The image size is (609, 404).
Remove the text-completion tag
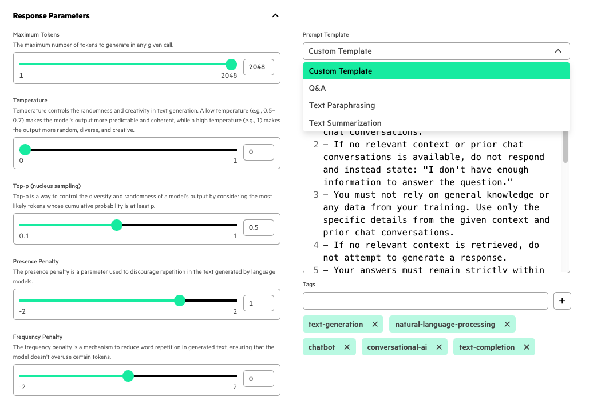pos(526,347)
